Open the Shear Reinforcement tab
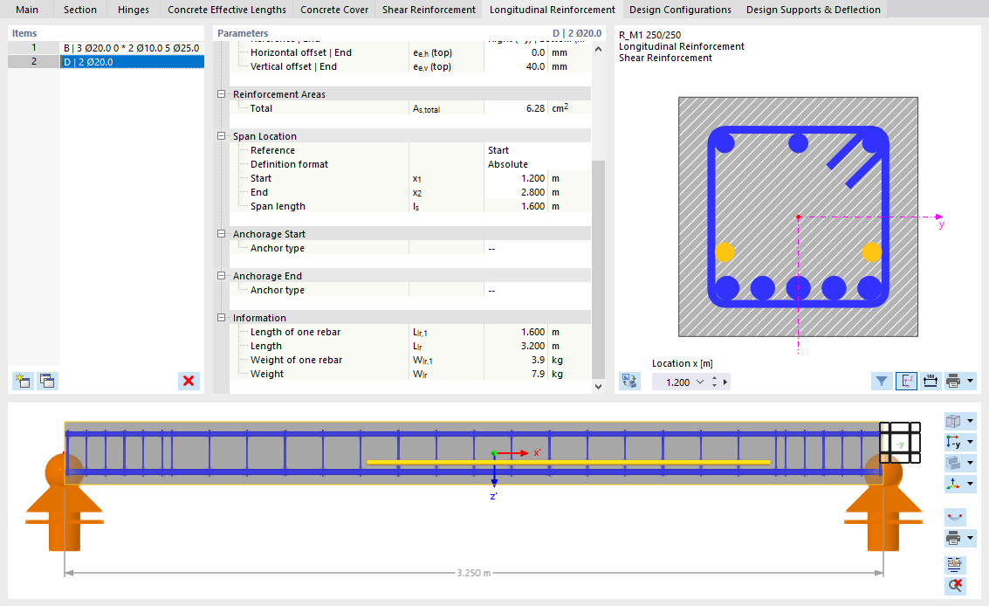 (x=429, y=10)
